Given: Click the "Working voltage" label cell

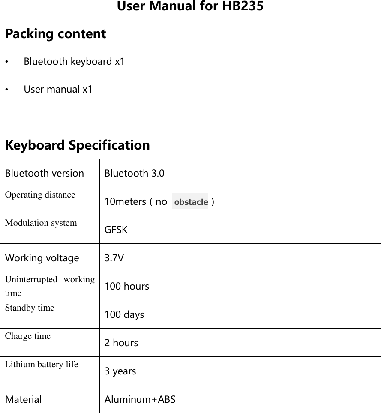Looking at the screenshot, I should 42,258.
